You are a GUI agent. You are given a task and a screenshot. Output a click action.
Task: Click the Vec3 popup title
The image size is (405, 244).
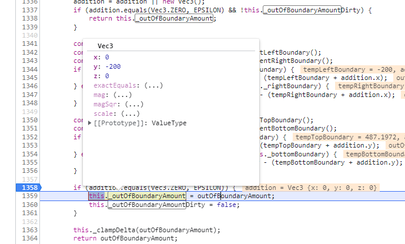click(x=105, y=46)
